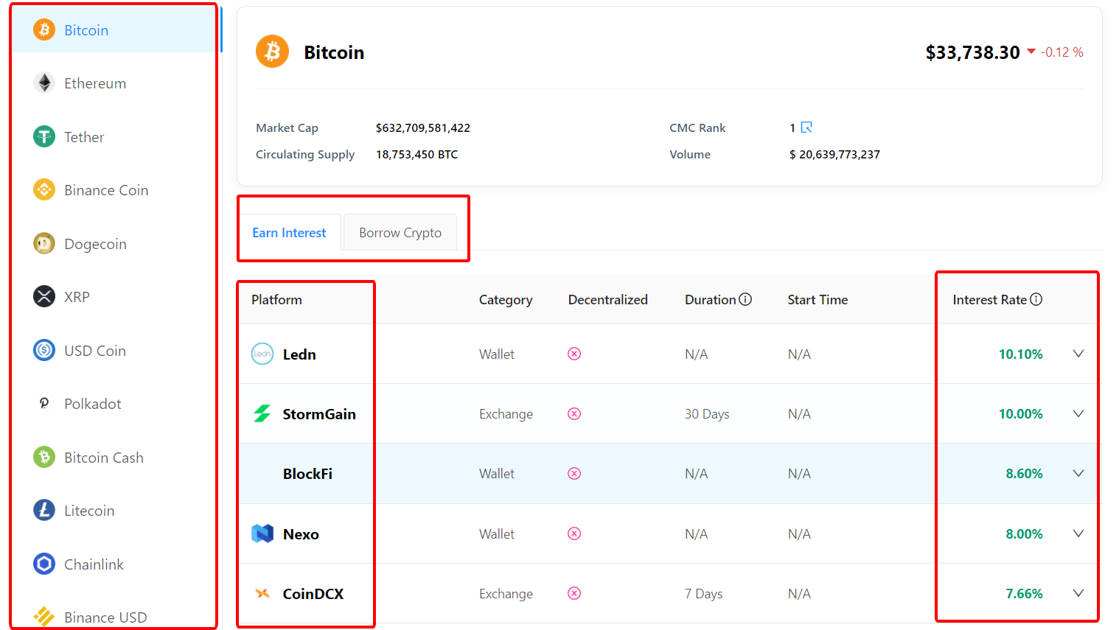1119x630 pixels.
Task: Click the Bitcoin Cash green icon
Action: (44, 457)
